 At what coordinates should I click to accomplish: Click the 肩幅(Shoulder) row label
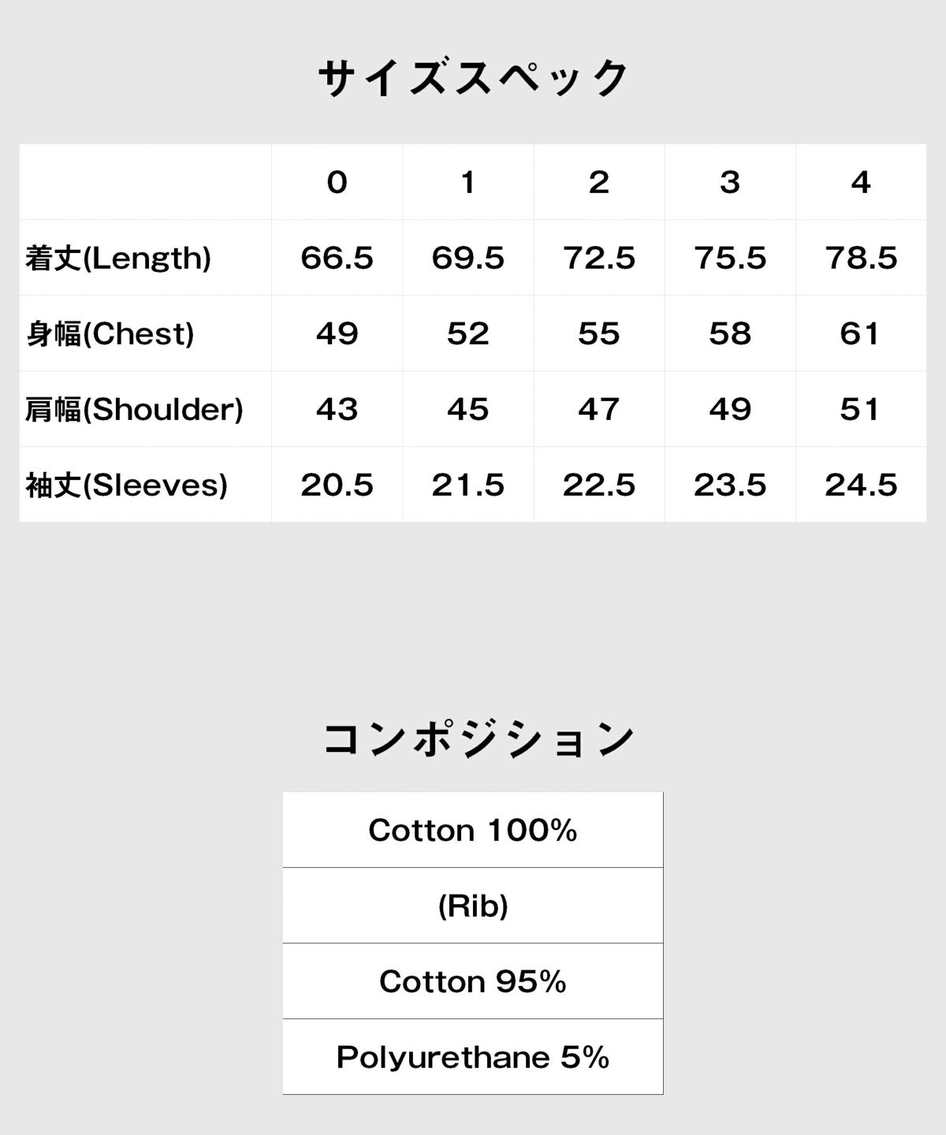134,410
